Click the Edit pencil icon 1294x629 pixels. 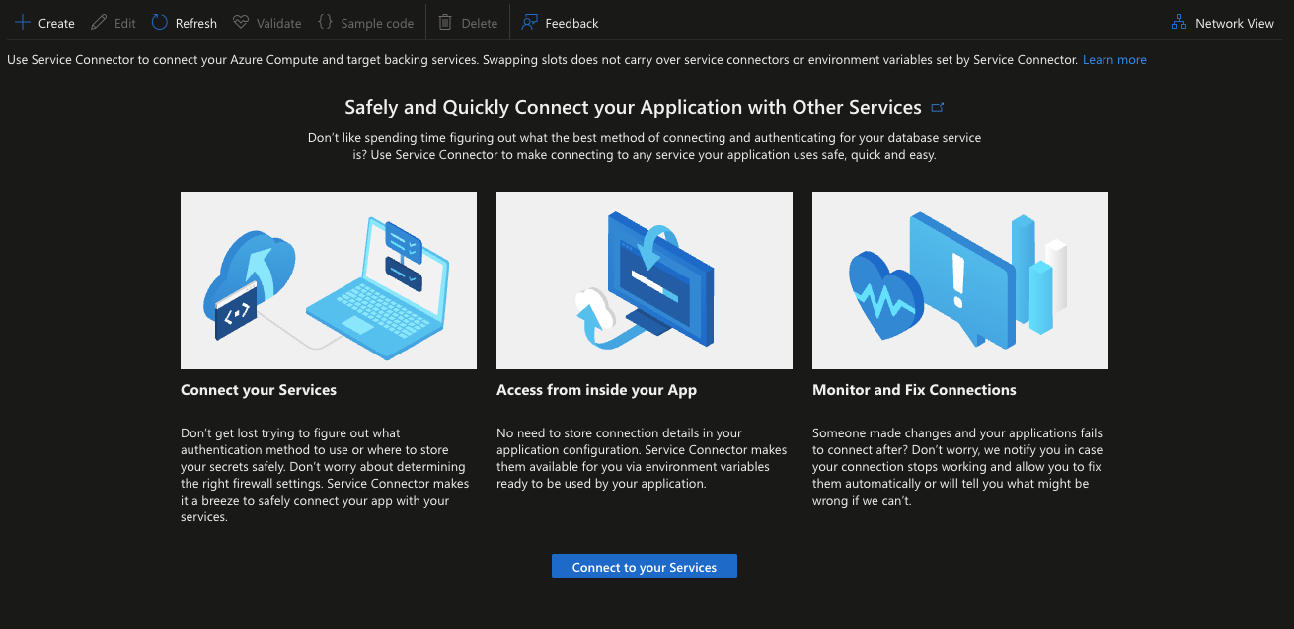click(98, 23)
